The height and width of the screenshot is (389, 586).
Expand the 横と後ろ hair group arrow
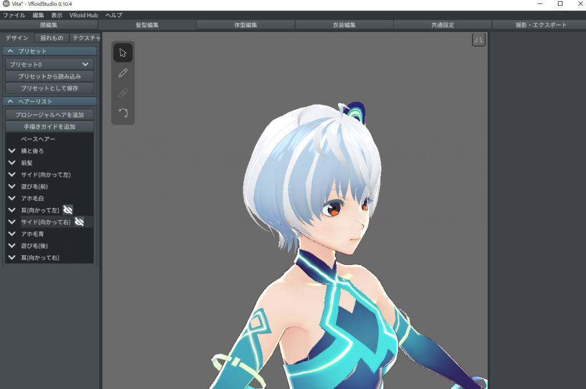[11, 151]
